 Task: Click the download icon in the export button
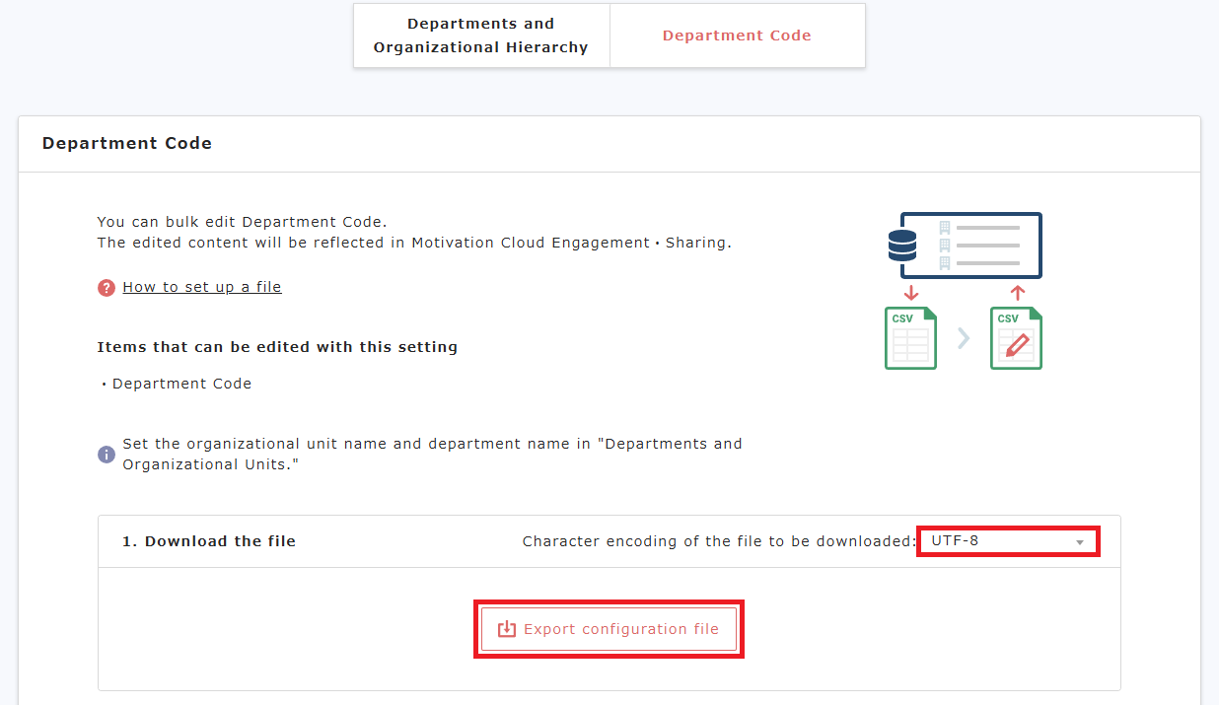(506, 628)
